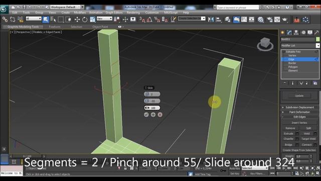Image resolution: width=321 pixels, height=181 pixels.
Task: Click the Update button
Action: coord(299,96)
